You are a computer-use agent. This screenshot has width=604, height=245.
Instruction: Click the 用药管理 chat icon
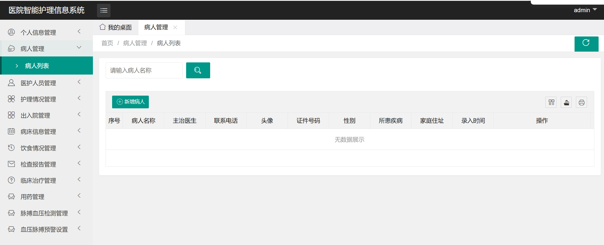coord(11,196)
